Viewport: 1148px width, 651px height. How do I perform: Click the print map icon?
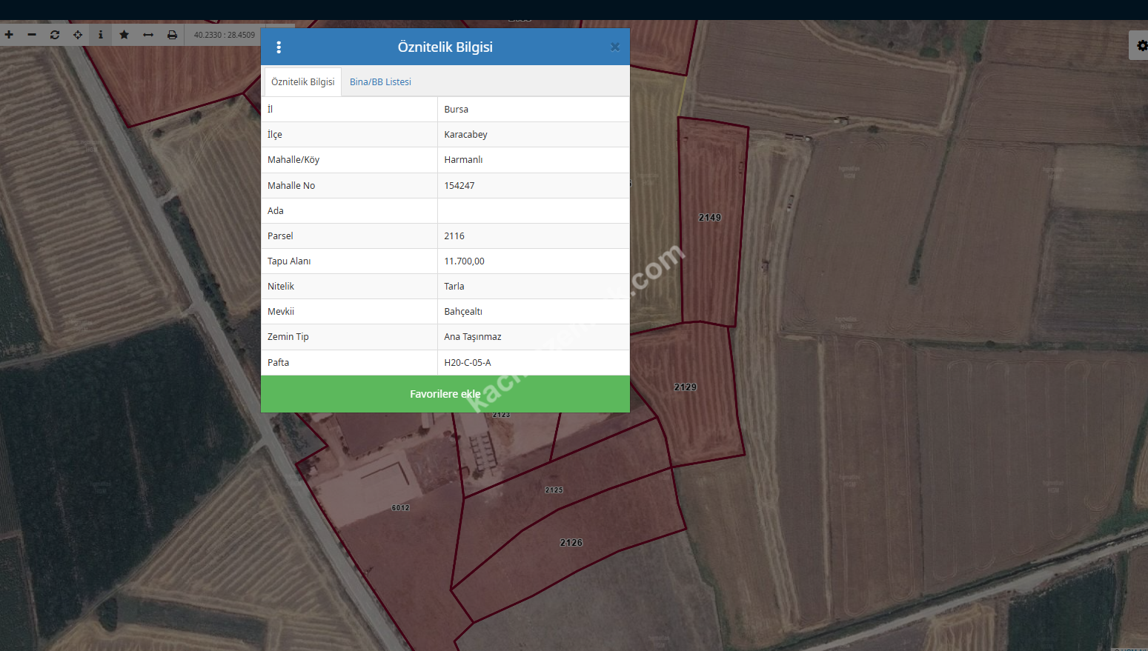(172, 35)
